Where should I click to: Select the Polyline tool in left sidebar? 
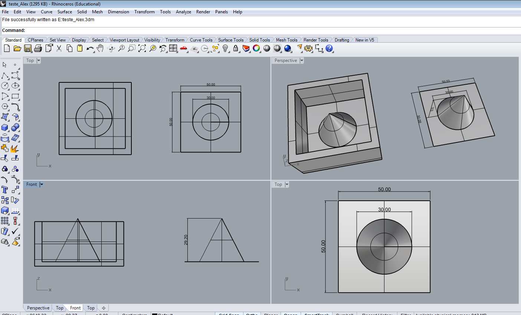pos(5,76)
